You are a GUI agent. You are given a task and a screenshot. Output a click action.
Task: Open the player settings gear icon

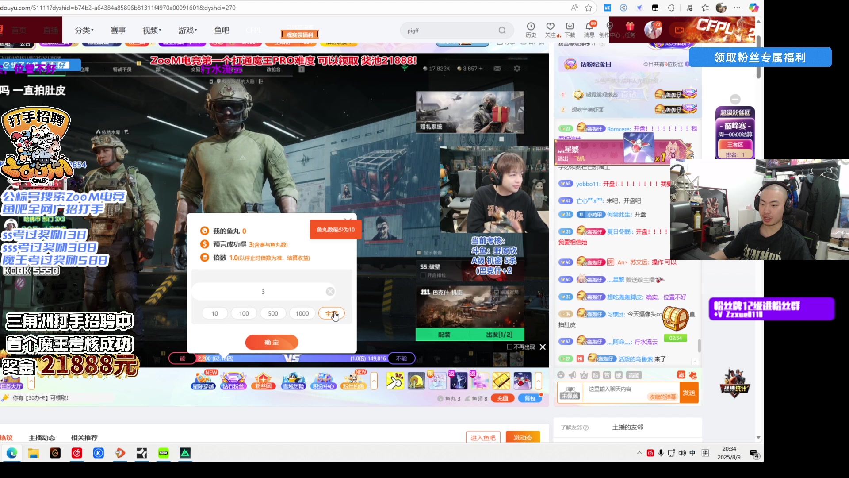[516, 69]
